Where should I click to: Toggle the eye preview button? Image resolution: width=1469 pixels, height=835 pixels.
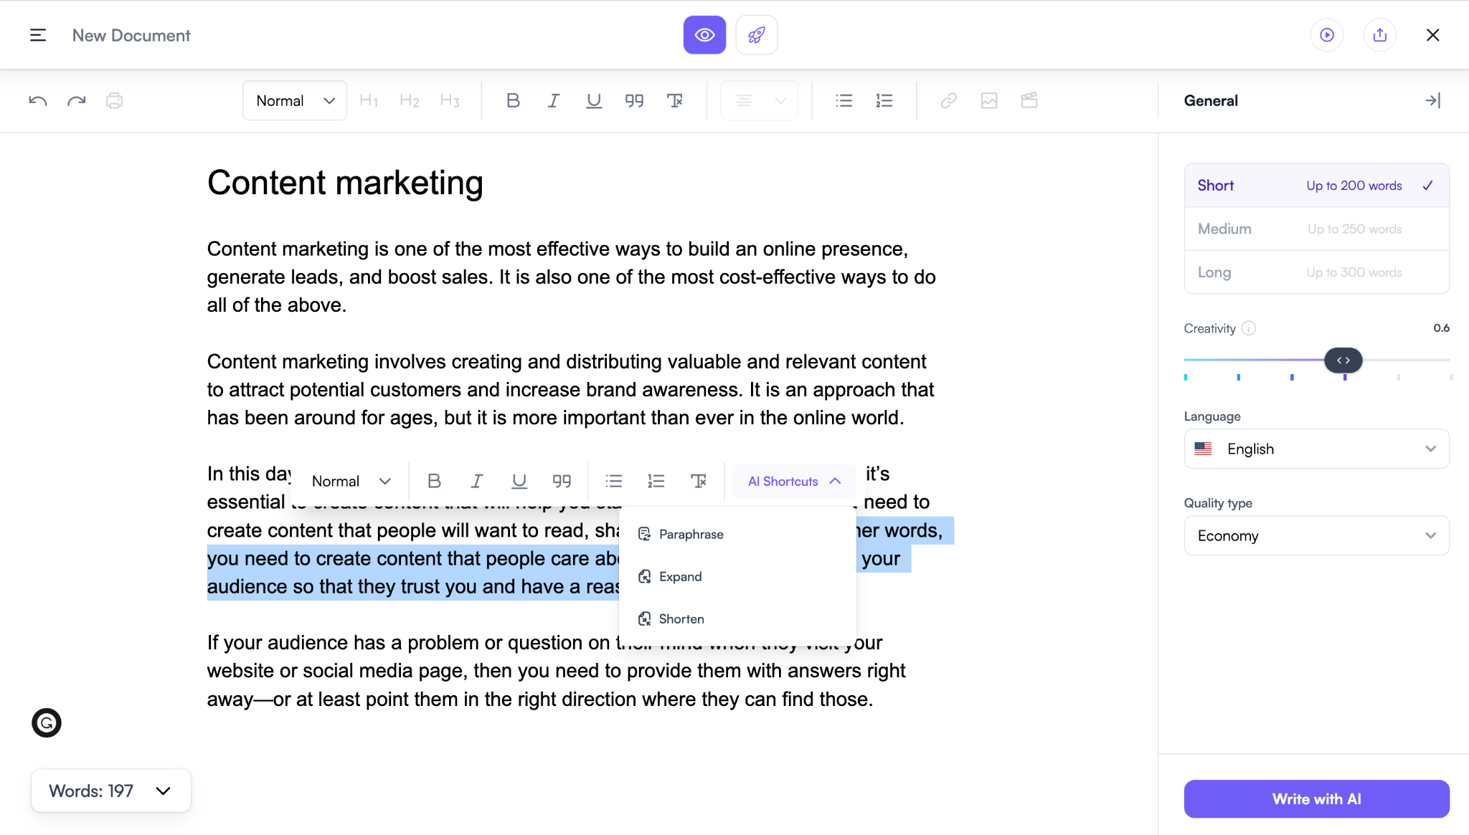704,35
